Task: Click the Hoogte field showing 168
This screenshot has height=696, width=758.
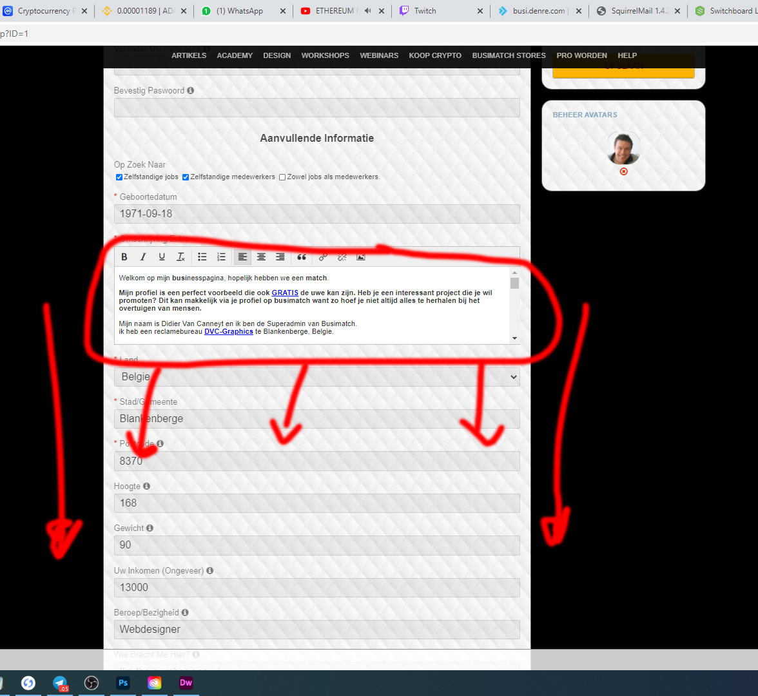Action: [x=316, y=503]
